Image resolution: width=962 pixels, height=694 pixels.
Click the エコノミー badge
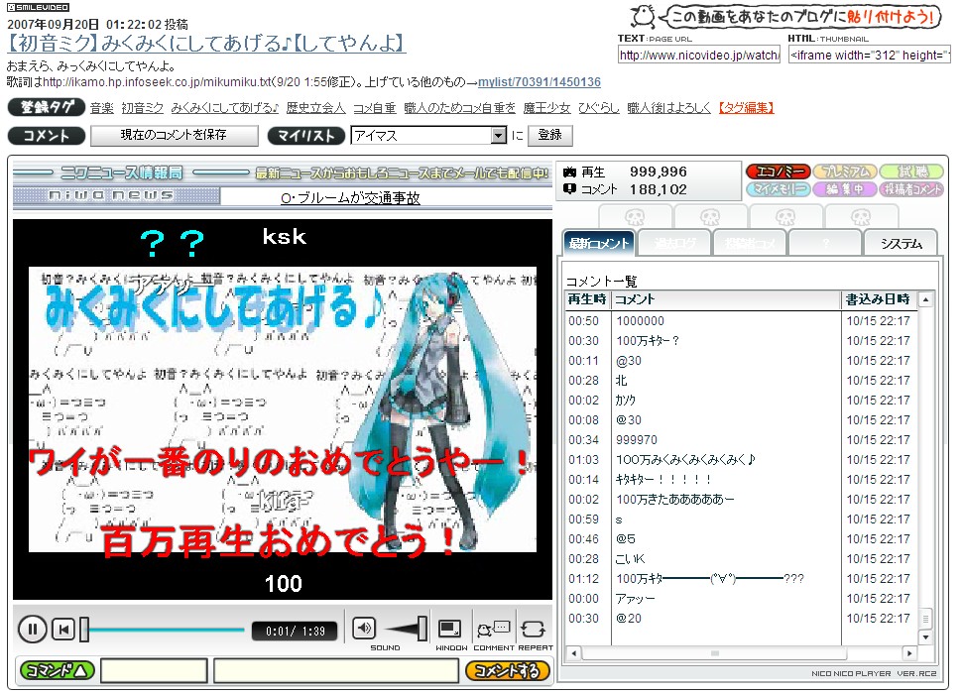(779, 172)
